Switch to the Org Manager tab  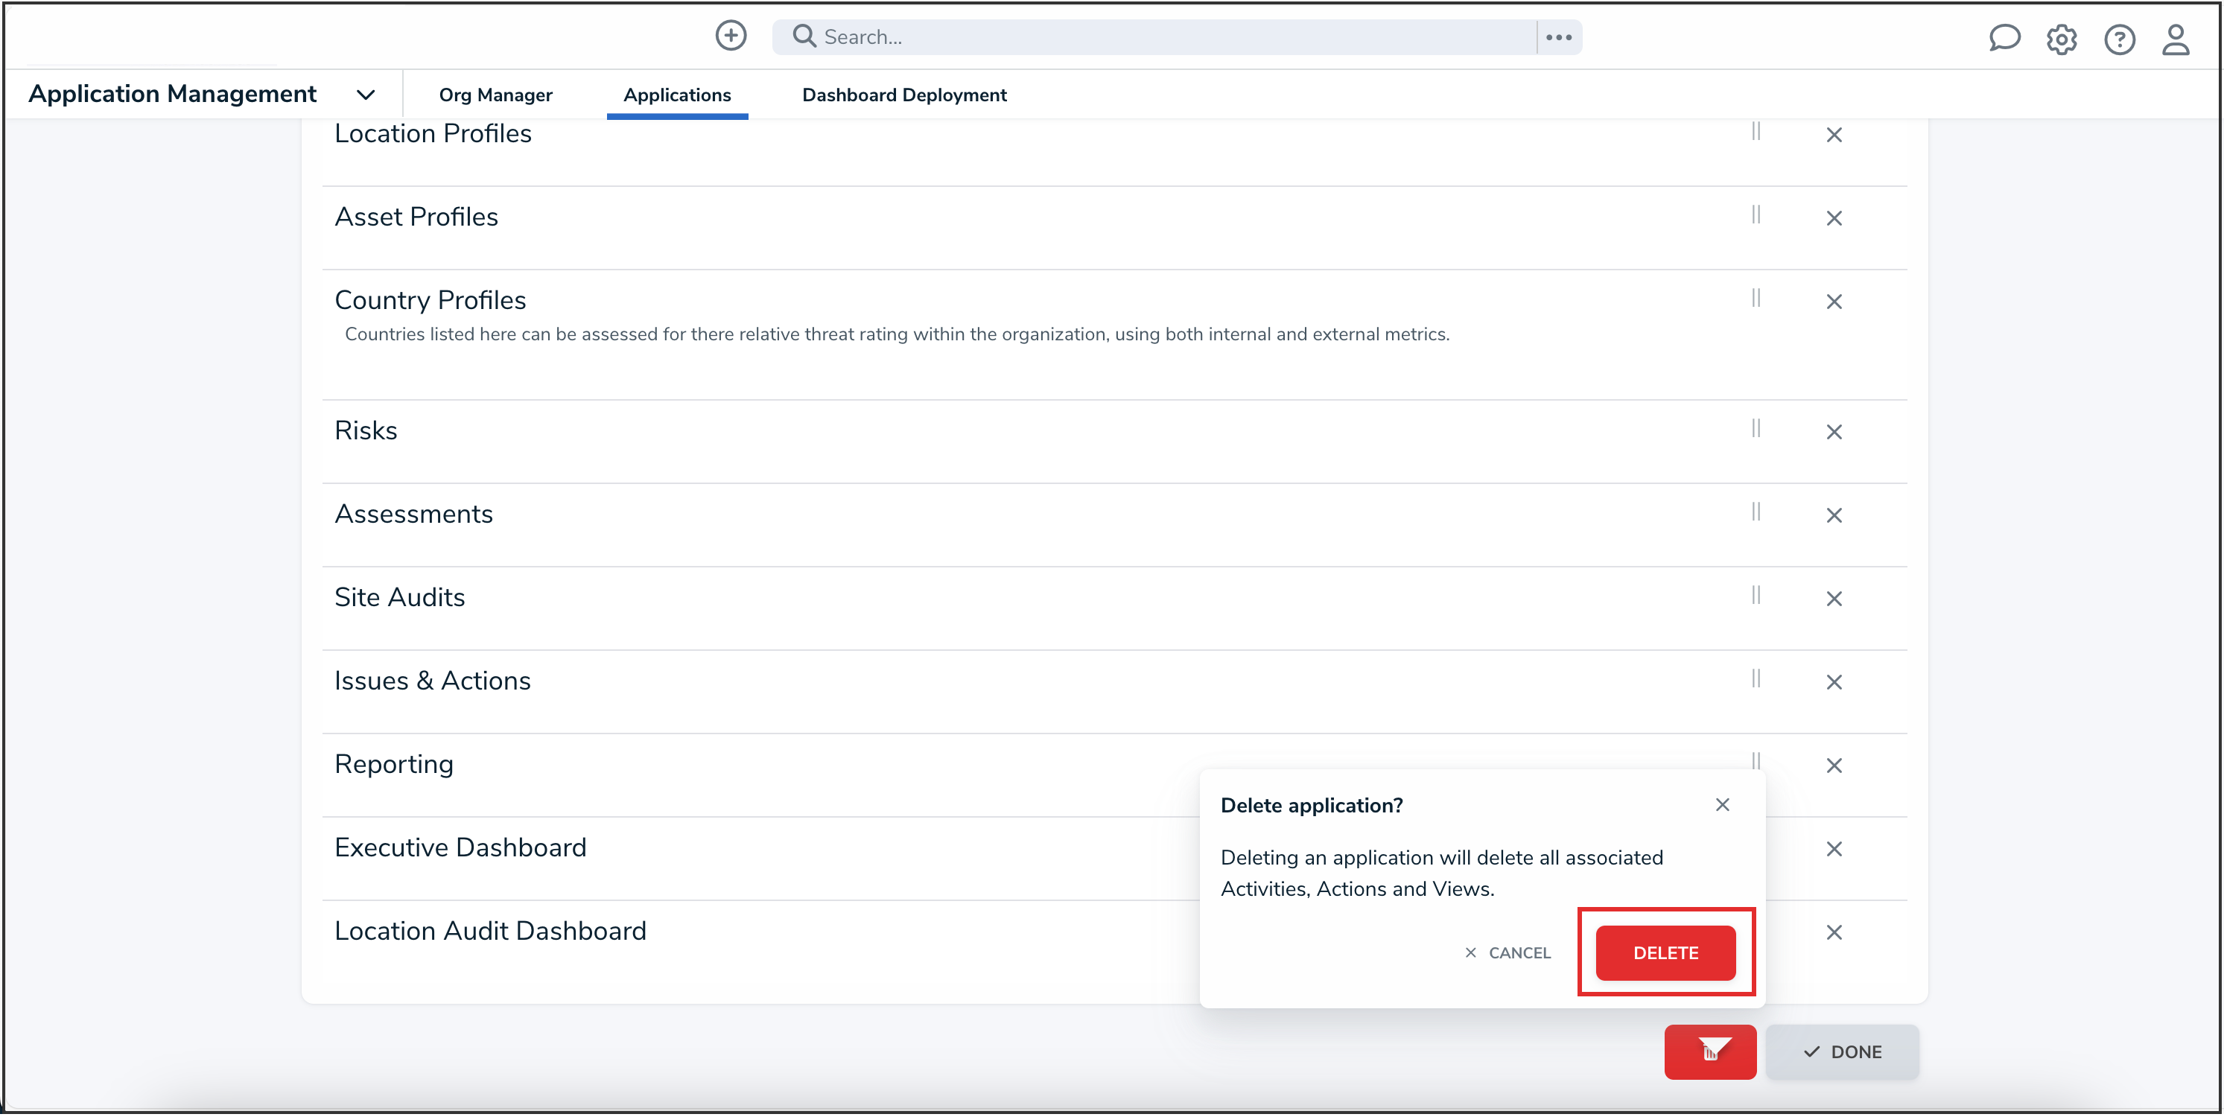click(495, 95)
